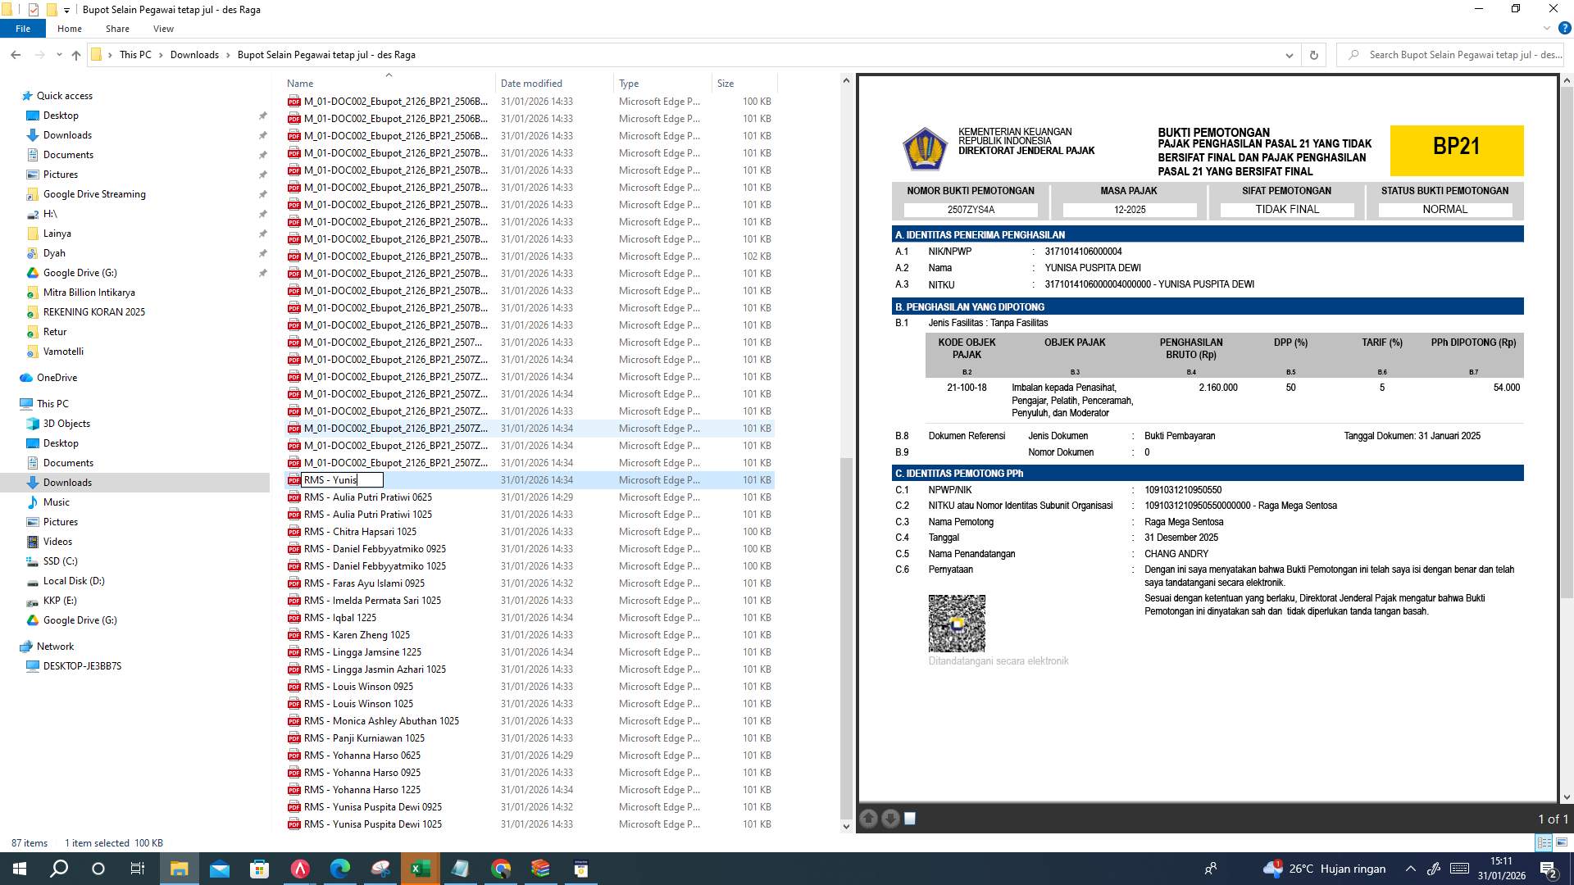Switch to the View ribbon tab

pyautogui.click(x=163, y=28)
